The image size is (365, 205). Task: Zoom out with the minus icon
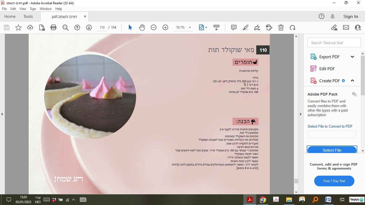pyautogui.click(x=153, y=27)
